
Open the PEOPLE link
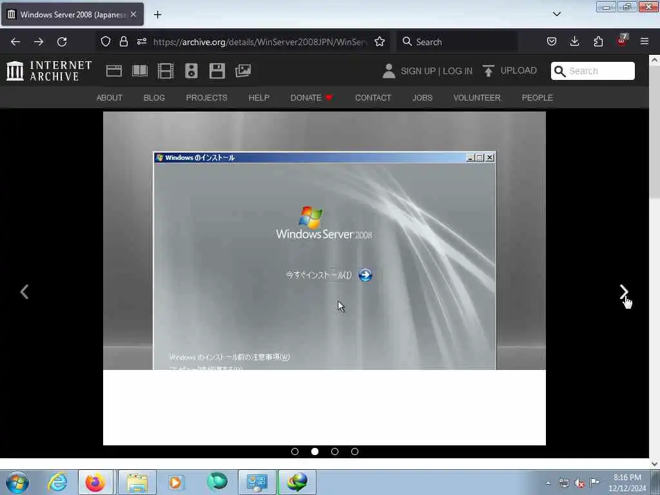click(x=537, y=98)
